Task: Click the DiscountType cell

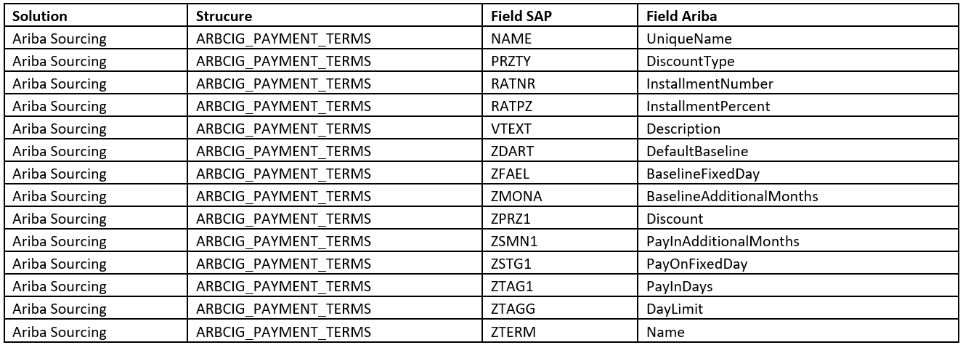Action: [800, 61]
